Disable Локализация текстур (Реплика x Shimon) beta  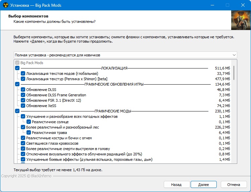(x=23, y=79)
